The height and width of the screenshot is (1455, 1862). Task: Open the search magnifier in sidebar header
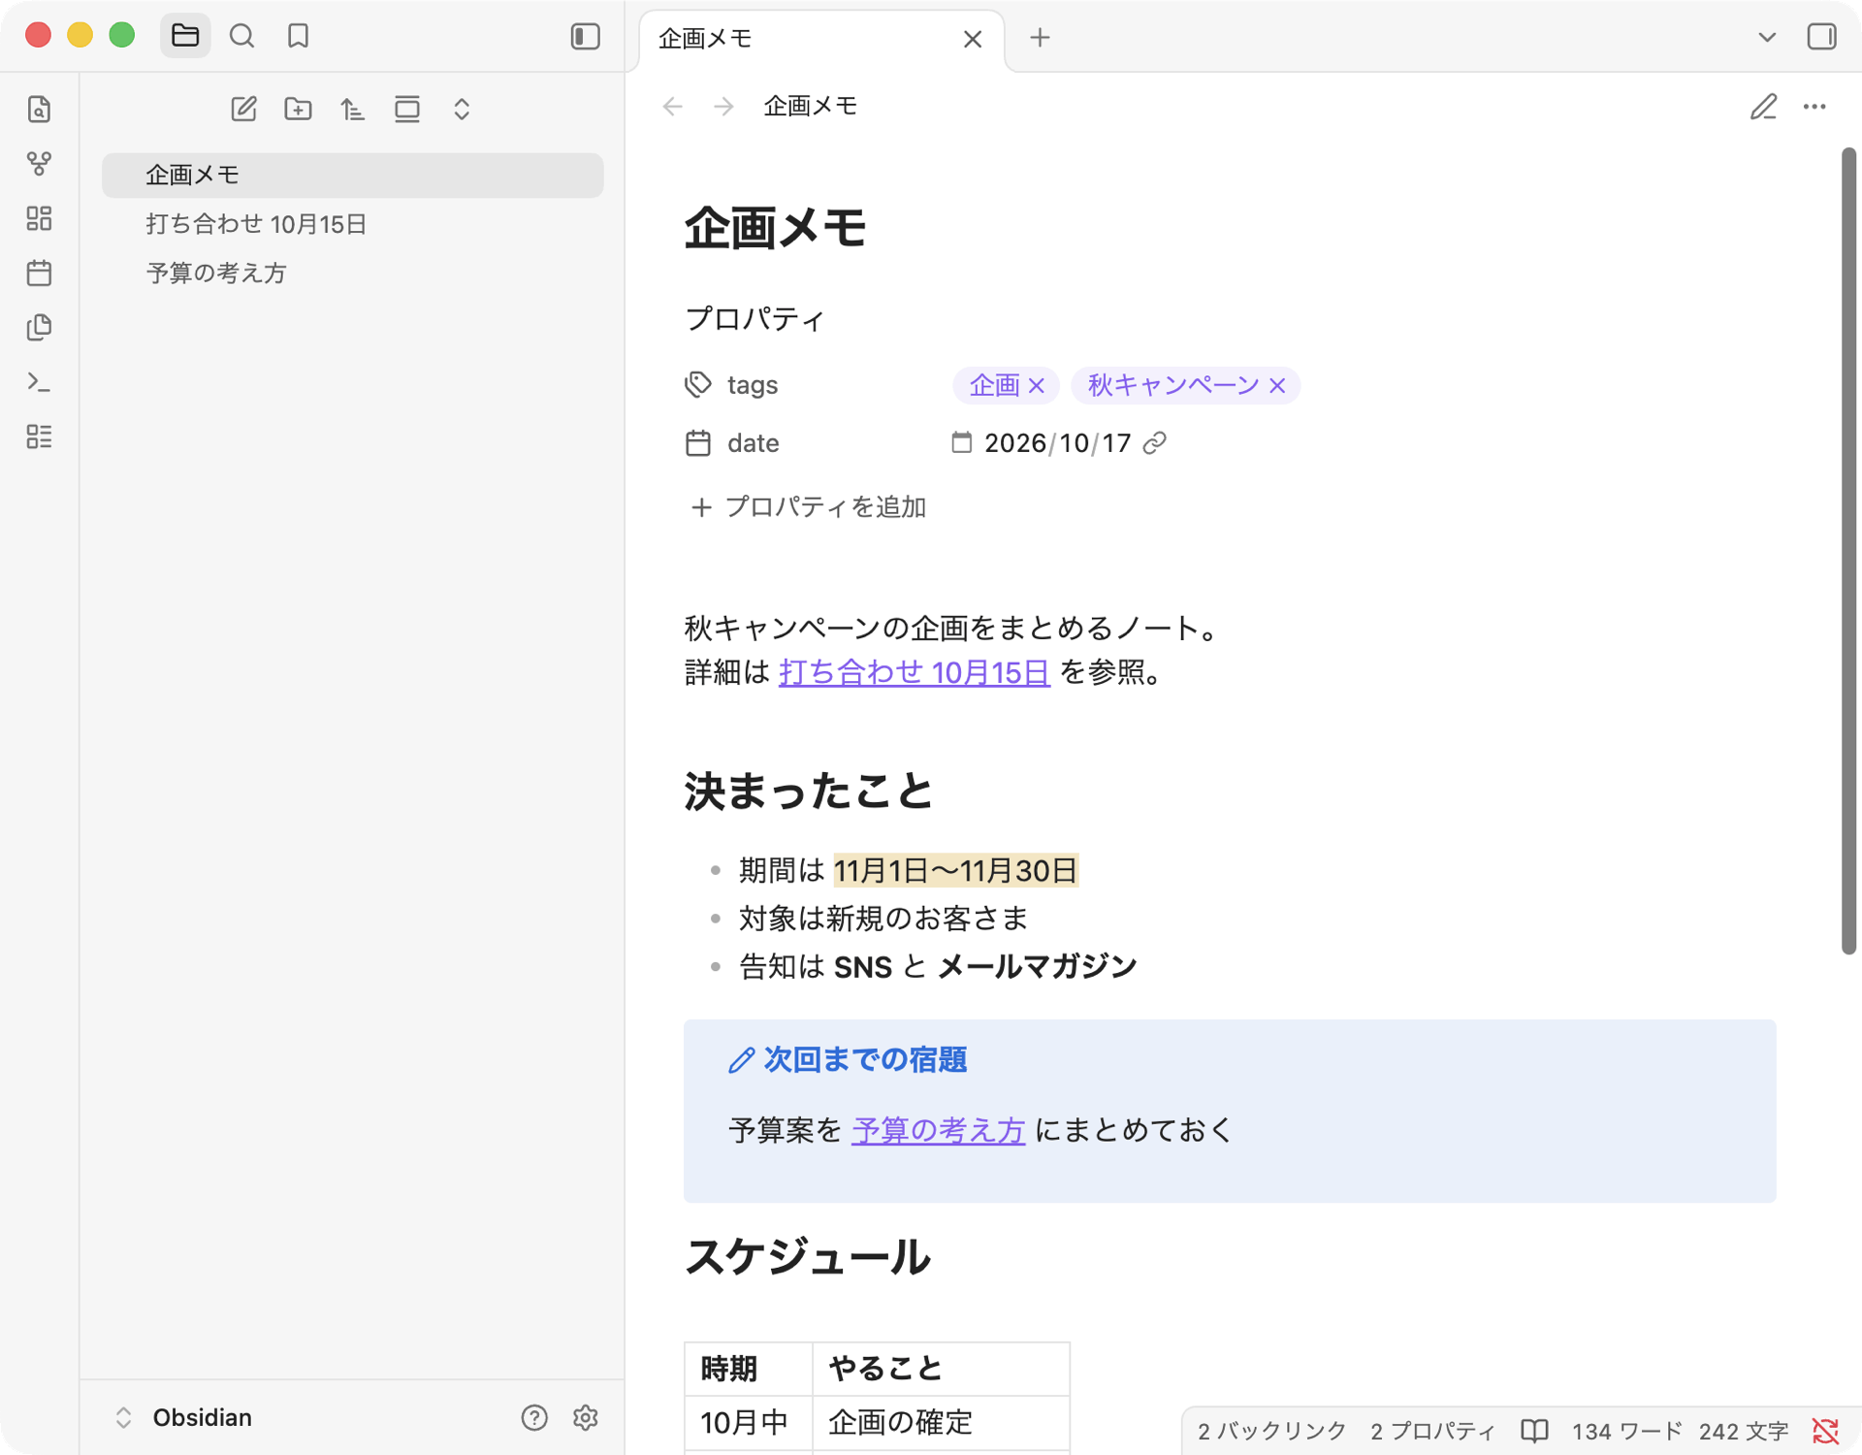241,36
